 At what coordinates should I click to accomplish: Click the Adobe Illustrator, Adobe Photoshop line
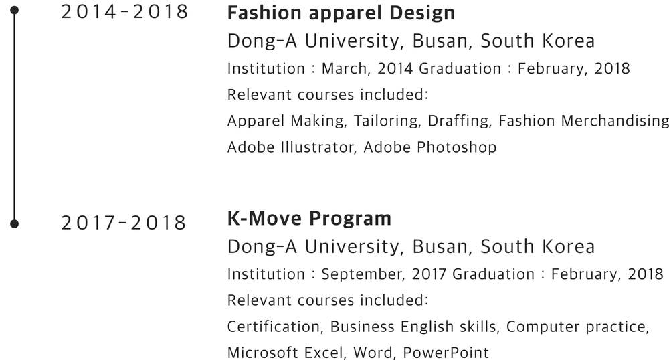click(362, 147)
